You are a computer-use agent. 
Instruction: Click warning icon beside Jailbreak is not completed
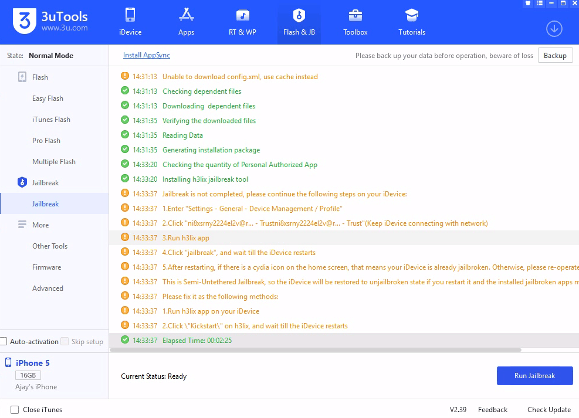click(125, 193)
